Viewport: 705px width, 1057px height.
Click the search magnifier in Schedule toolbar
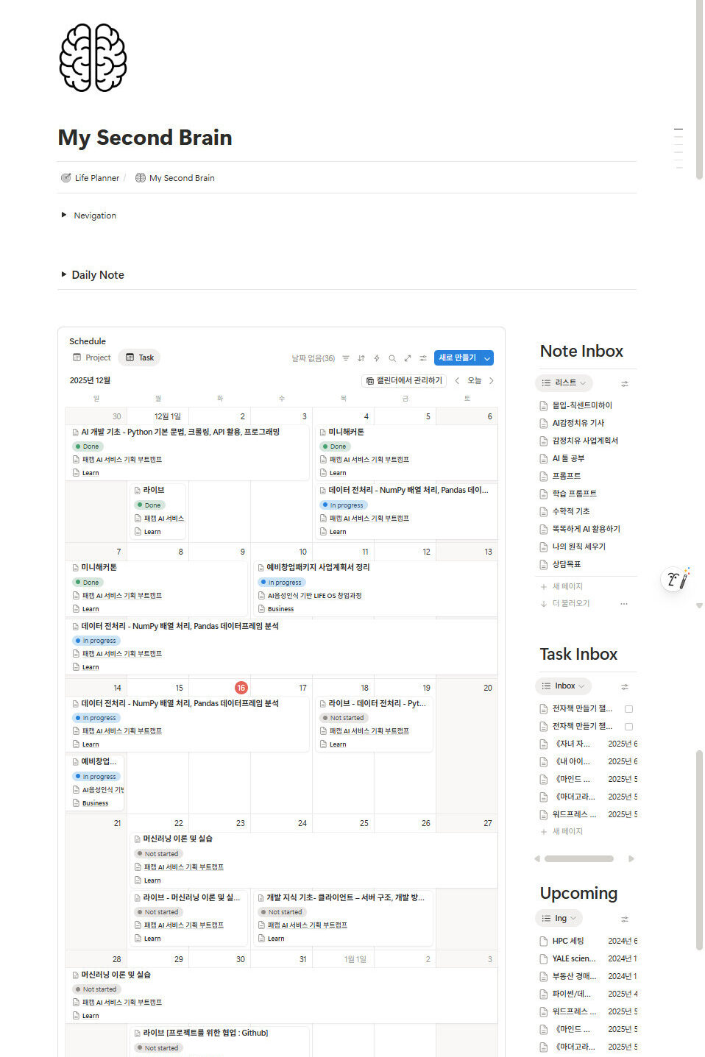click(x=392, y=358)
